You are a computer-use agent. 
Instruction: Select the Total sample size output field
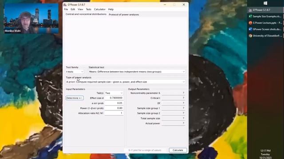[173, 118]
